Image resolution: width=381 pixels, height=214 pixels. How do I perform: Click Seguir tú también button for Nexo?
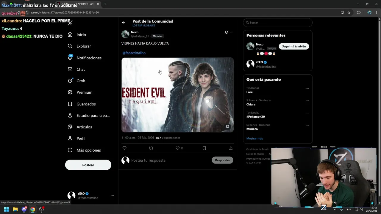[294, 46]
